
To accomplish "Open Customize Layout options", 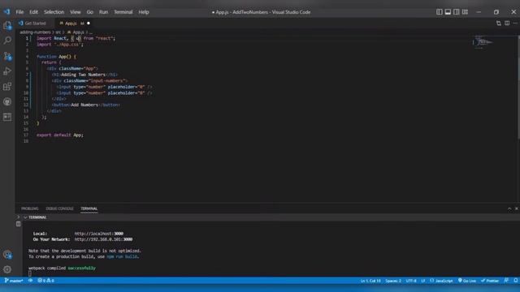I will [465, 12].
